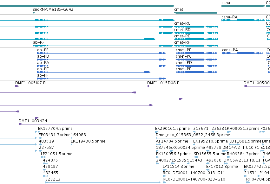Click the Dmel_neb_015363_0832_2468.3prime label
The height and width of the screenshot is (184, 270).
(193, 135)
